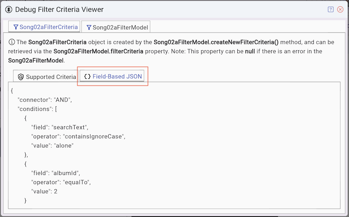Viewport: 349px width, 217px height.
Task: Click the "connector": "AND" line in the JSON
Action: [45, 100]
